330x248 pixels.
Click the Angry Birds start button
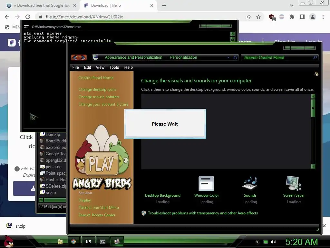pos(9,242)
